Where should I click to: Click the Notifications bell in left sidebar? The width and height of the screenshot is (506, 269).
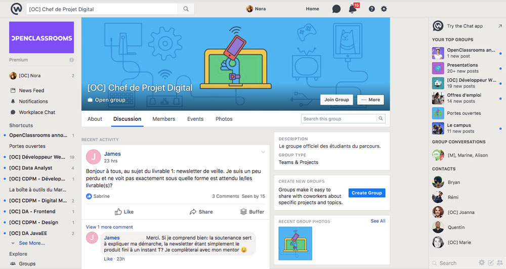13,101
